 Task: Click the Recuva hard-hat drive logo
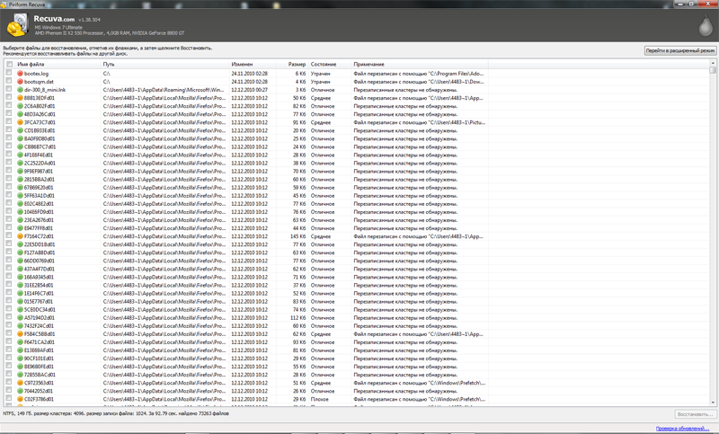pyautogui.click(x=18, y=25)
